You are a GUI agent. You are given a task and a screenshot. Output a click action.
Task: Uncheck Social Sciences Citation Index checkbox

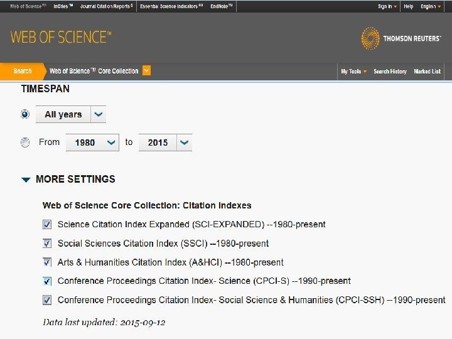click(x=47, y=243)
